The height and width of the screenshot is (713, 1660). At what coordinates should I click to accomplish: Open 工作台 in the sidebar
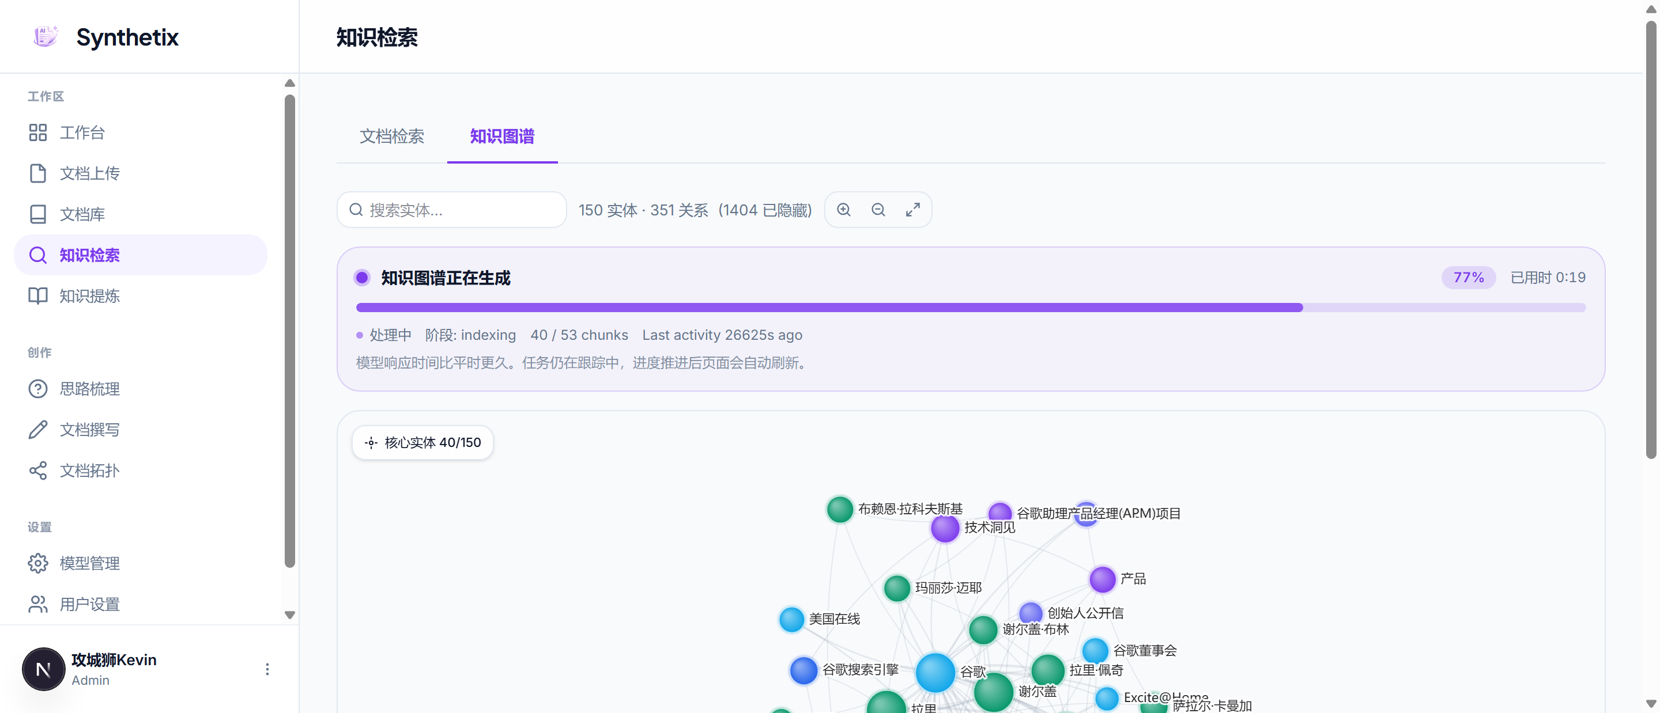point(141,132)
